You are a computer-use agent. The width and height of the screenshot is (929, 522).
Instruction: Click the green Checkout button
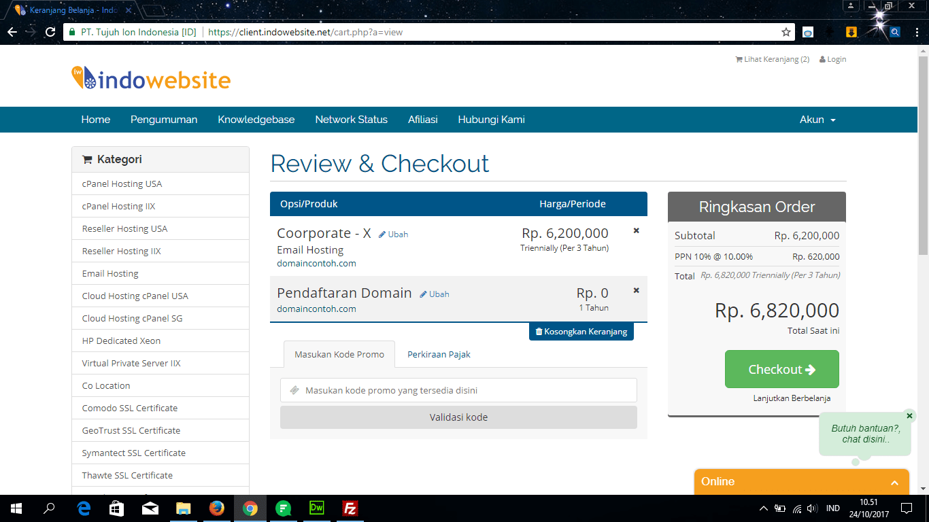click(x=782, y=369)
